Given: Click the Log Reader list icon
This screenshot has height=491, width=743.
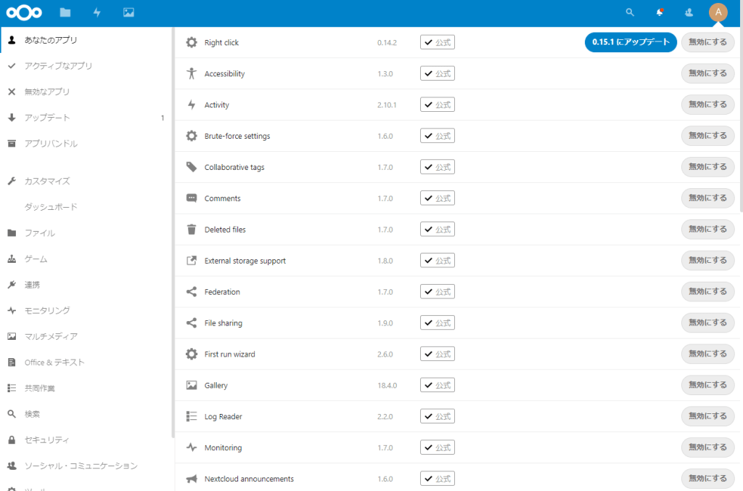Looking at the screenshot, I should click(192, 416).
